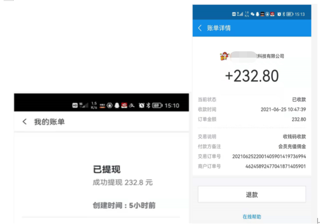Tap the back arrow beside 我的账单
The width and height of the screenshot is (320, 224).
tap(24, 122)
